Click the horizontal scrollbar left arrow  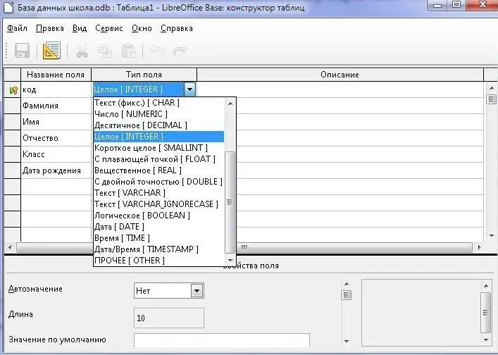click(x=10, y=247)
